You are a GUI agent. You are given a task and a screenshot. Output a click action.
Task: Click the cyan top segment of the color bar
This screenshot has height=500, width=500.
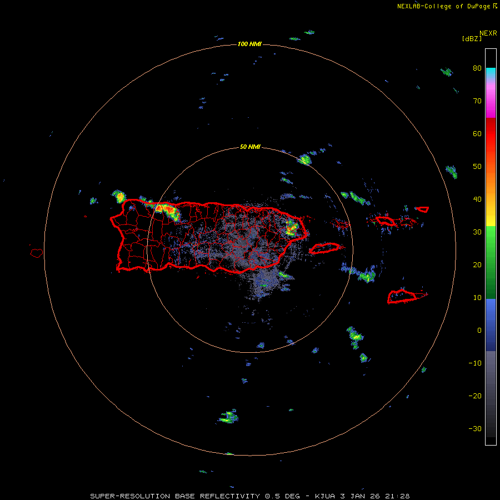pos(491,73)
